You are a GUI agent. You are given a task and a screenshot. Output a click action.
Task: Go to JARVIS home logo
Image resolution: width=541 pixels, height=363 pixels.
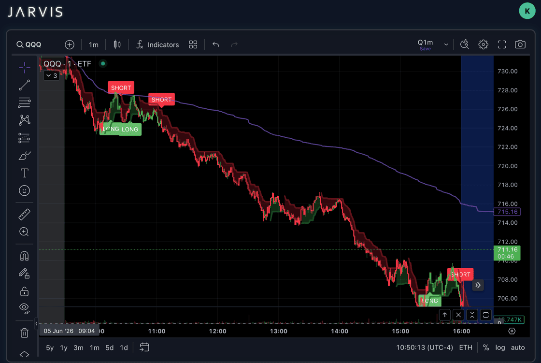click(35, 12)
